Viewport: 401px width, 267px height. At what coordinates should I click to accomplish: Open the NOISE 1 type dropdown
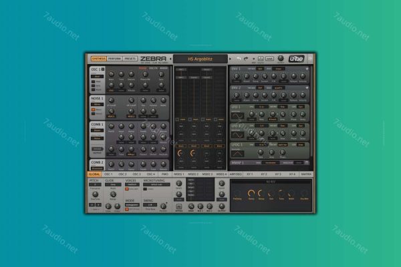click(98, 104)
